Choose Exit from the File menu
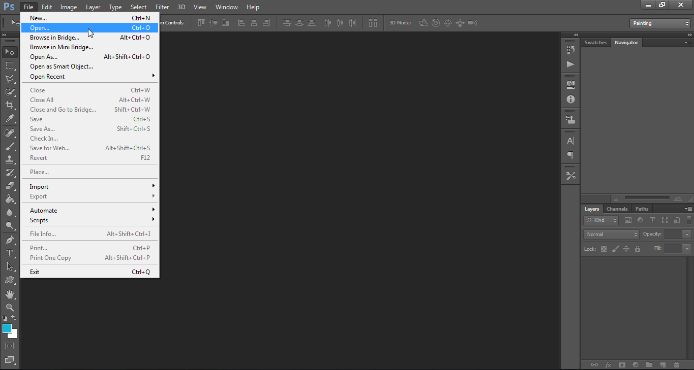Screen dimensions: 694x370 tap(89, 272)
